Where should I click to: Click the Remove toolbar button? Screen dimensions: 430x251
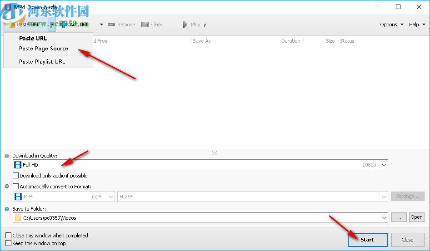[121, 25]
